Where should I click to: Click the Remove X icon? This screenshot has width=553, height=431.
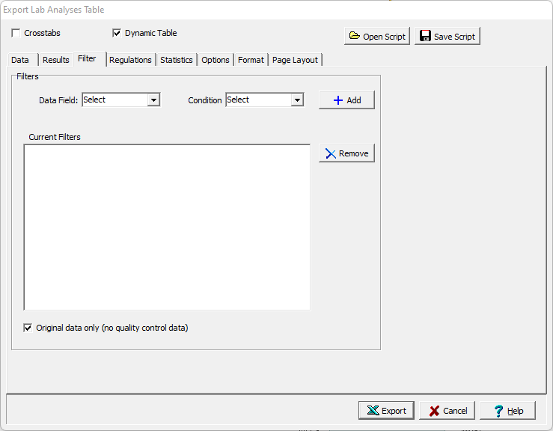331,153
